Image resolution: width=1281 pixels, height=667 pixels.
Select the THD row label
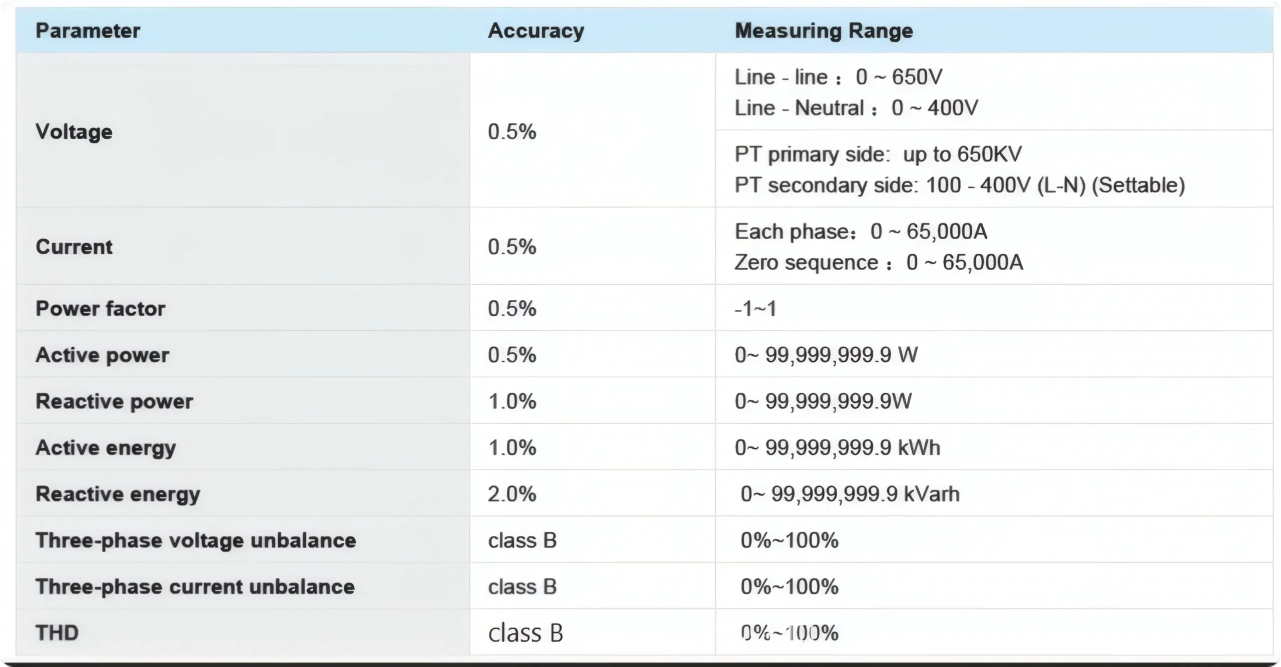57,633
